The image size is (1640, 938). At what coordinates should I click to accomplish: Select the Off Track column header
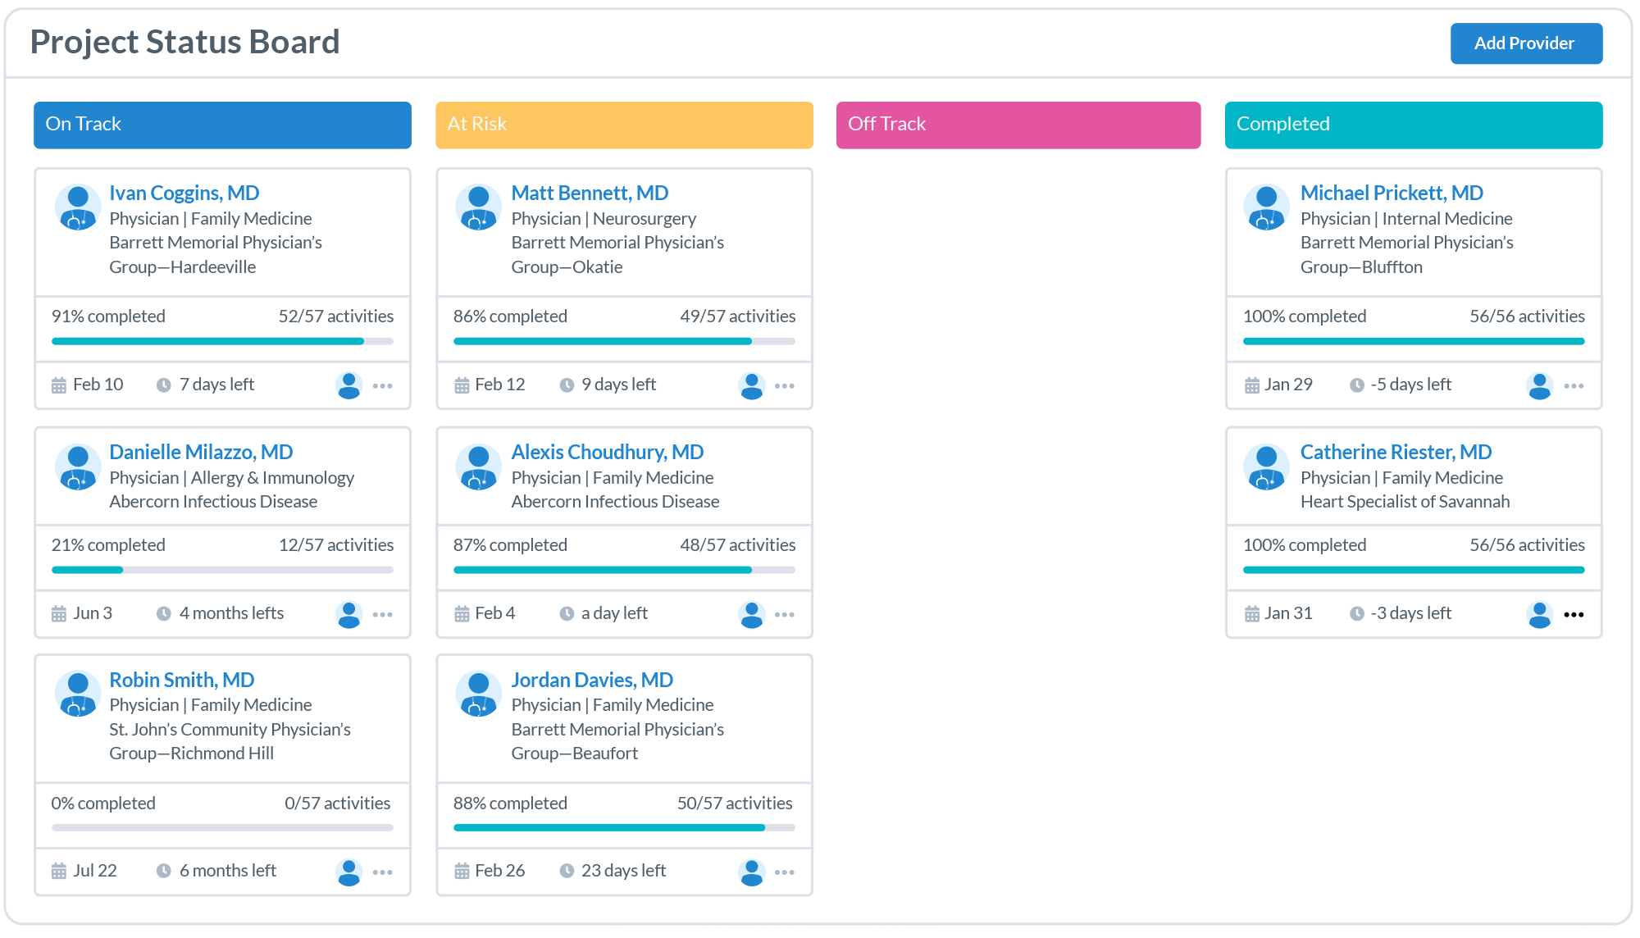[x=1018, y=125]
